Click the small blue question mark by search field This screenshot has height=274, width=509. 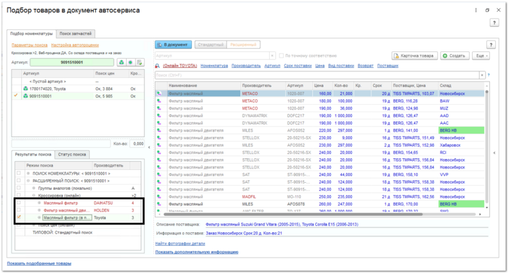(488, 75)
